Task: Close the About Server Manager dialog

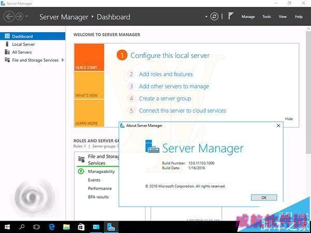Action: point(278,126)
